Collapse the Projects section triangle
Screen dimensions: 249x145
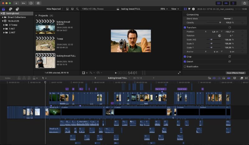36,16
